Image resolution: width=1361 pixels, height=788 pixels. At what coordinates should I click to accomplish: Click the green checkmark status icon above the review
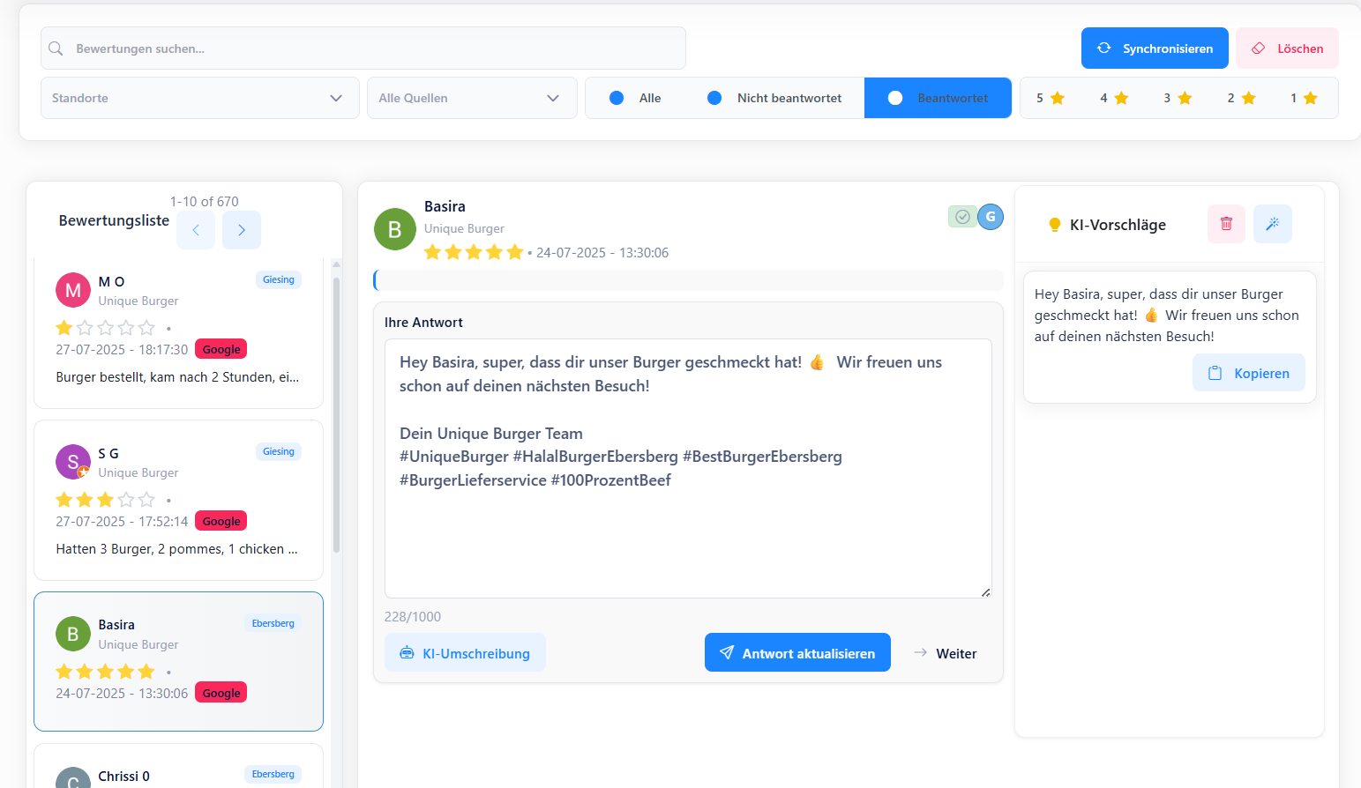click(962, 216)
